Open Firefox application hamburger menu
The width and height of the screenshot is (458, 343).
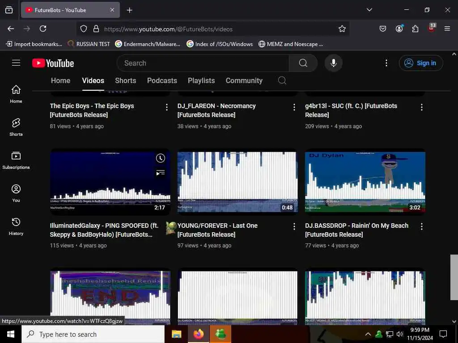pos(447,29)
